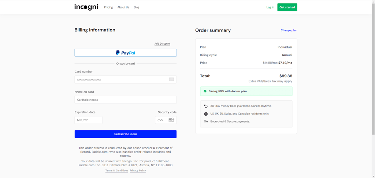Click the $7.49/mo discounted price
The height and width of the screenshot is (178, 375).
pos(285,63)
